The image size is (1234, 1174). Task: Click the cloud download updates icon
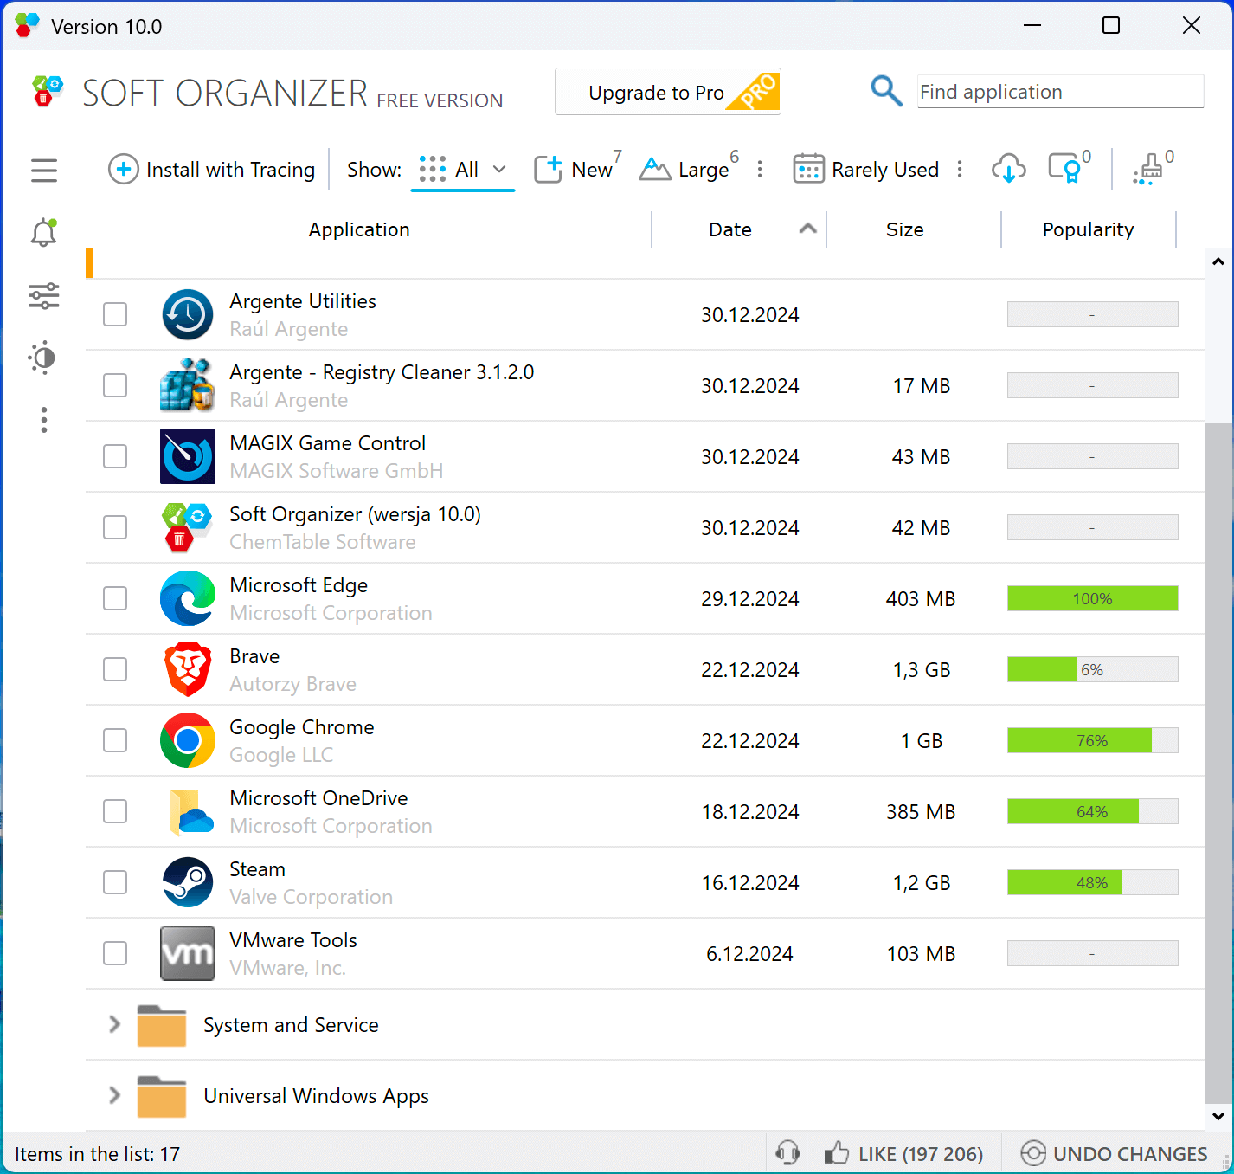click(1008, 170)
